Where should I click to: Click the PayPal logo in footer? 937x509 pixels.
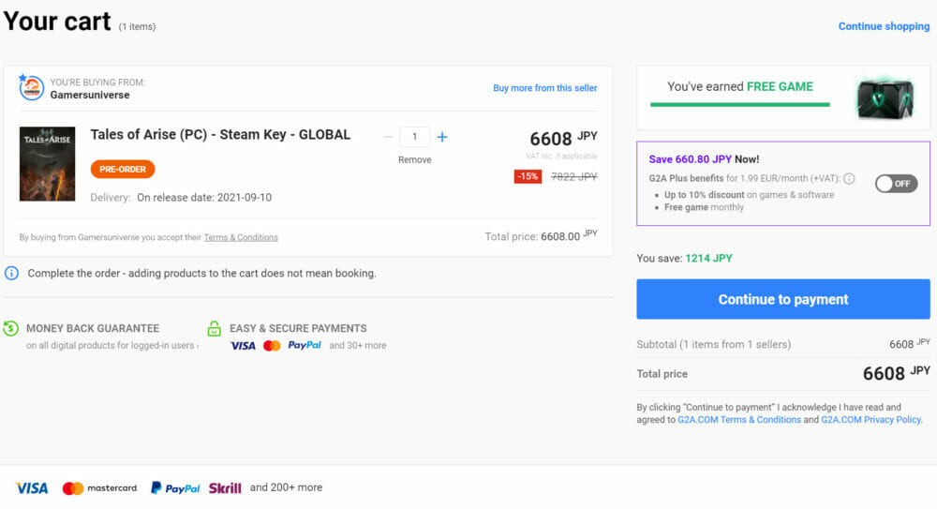175,487
